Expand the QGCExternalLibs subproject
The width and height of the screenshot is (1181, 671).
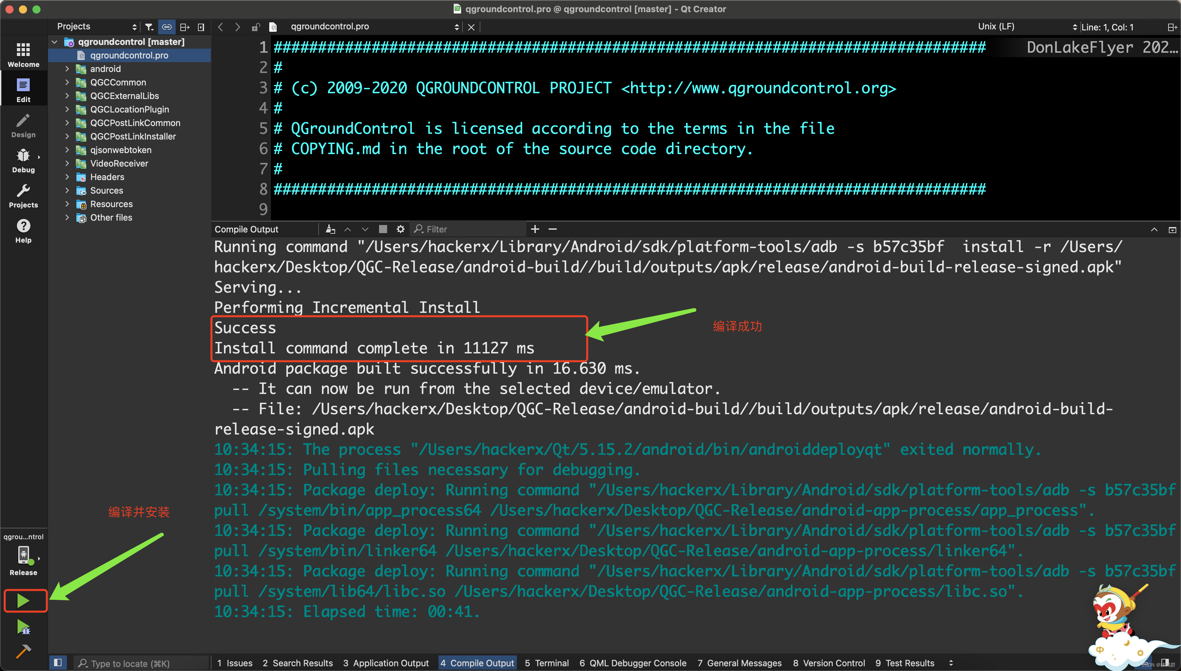pos(67,96)
